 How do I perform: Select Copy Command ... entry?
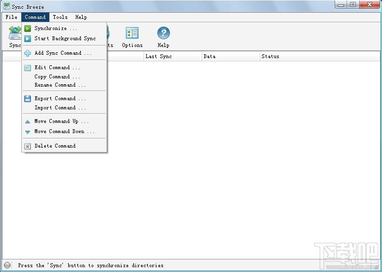[x=64, y=76]
